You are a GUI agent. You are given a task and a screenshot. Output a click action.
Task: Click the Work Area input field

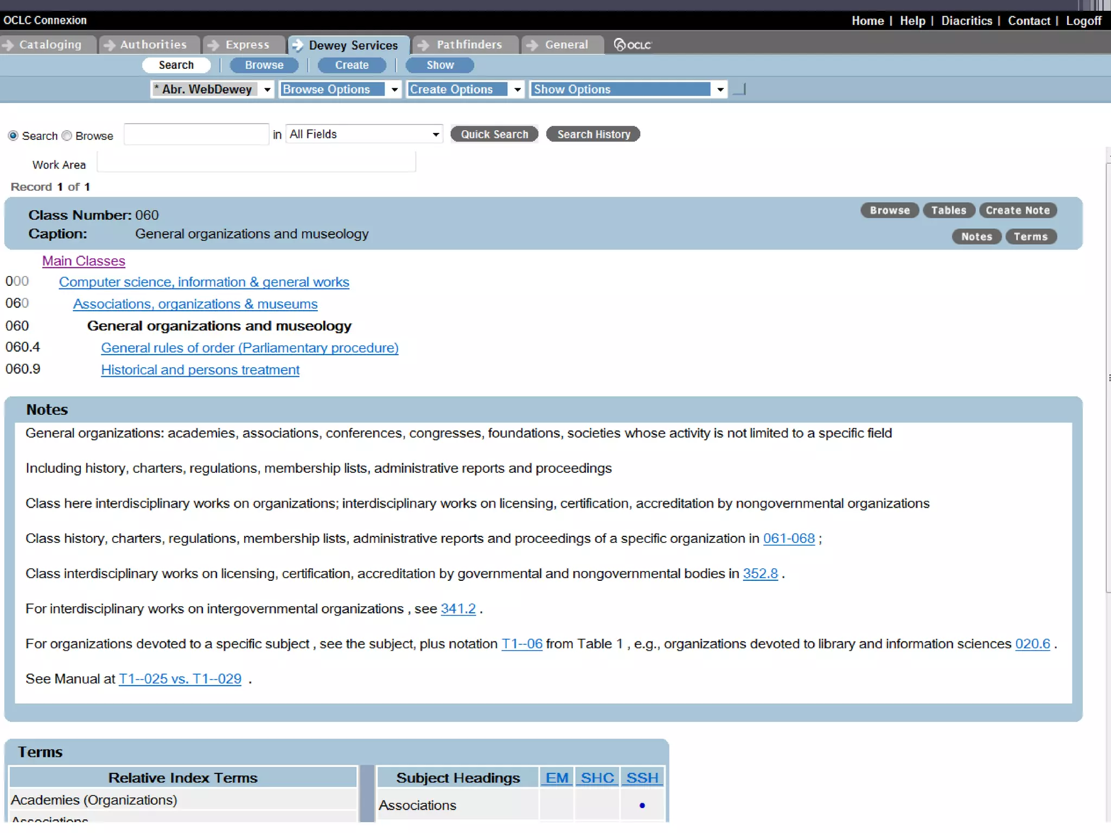tap(256, 163)
